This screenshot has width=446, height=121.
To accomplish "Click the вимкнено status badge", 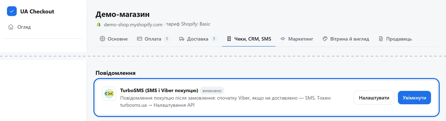I will pos(212,91).
